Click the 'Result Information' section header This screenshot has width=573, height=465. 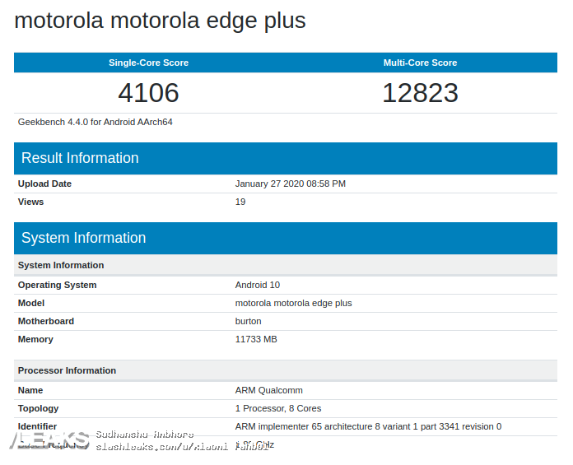pos(286,158)
